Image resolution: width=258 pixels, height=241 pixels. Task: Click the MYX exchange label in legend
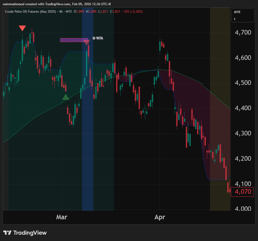(x=69, y=12)
